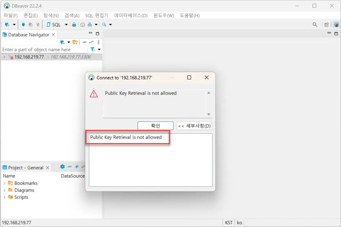Toggle the filter icon in Database Navigator
341x227 pixels.
[x=92, y=49]
